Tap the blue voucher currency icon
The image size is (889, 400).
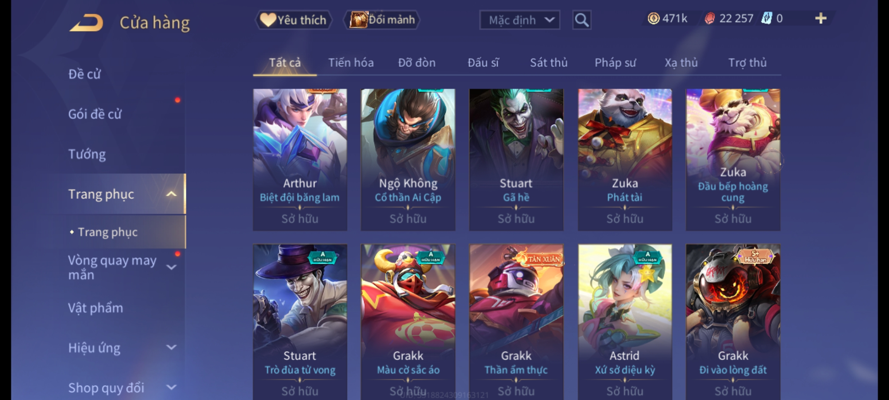(x=766, y=19)
